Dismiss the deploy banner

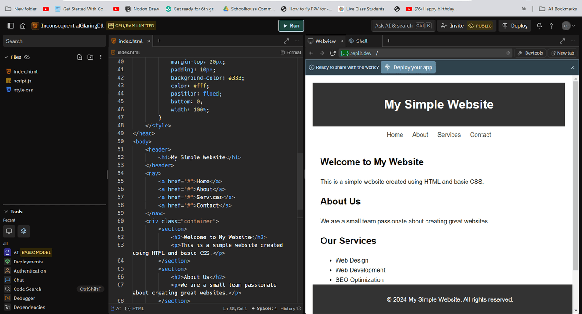click(x=572, y=67)
